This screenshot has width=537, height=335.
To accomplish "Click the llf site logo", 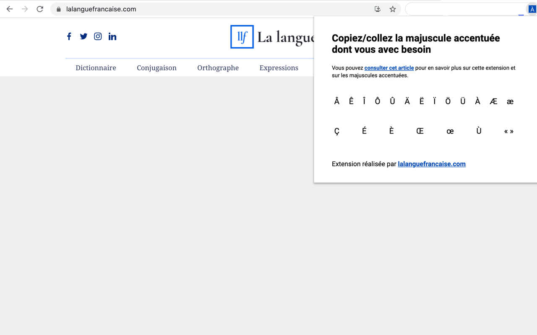I will click(242, 37).
